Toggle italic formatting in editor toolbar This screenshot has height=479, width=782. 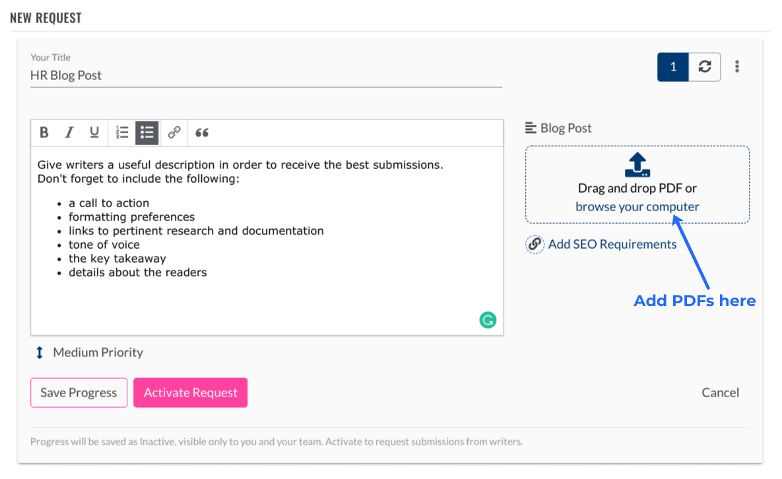69,133
